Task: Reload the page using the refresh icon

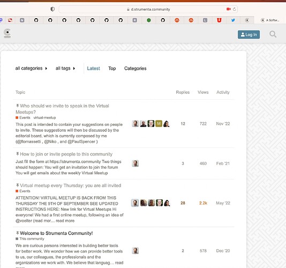Action: coord(235,9)
